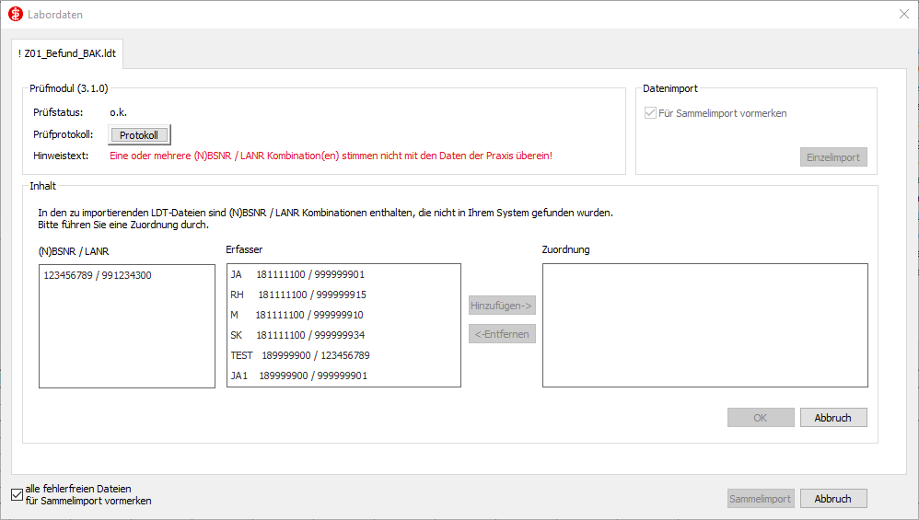Click the Prüfstatus value o.k.
The image size is (919, 520).
(119, 112)
